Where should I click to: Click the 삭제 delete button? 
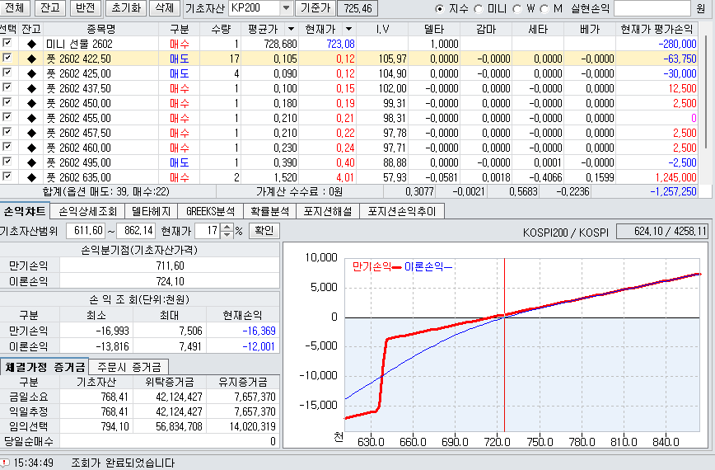165,7
